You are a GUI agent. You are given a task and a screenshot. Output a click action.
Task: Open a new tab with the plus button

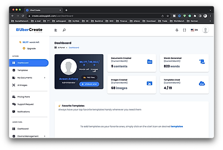tap(66, 10)
